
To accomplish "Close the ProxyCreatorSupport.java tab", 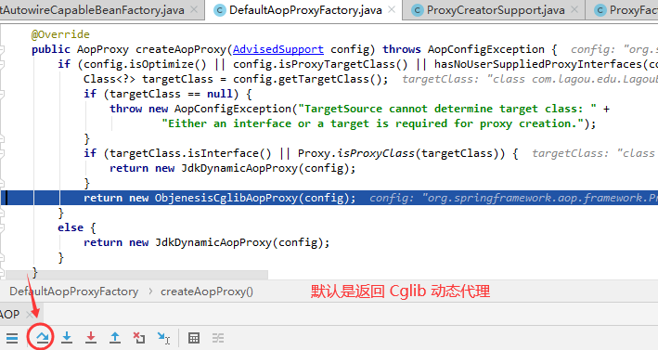I will 574,9.
